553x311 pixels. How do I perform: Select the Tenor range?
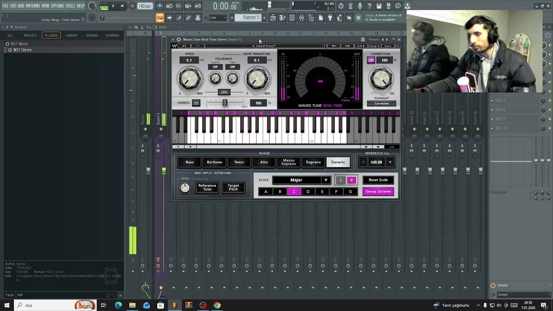click(239, 162)
